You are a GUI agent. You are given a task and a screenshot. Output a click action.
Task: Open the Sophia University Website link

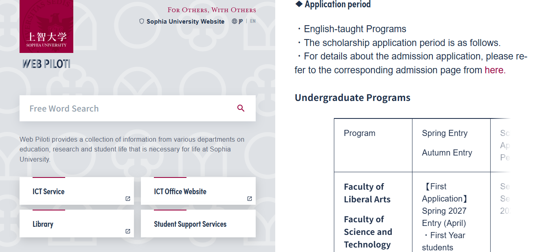[185, 22]
